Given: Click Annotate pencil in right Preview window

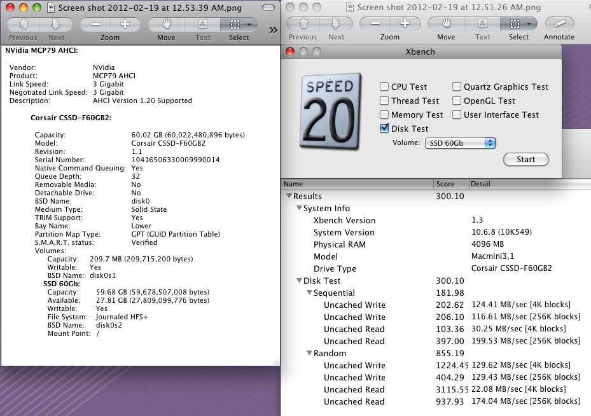Looking at the screenshot, I should 559,24.
